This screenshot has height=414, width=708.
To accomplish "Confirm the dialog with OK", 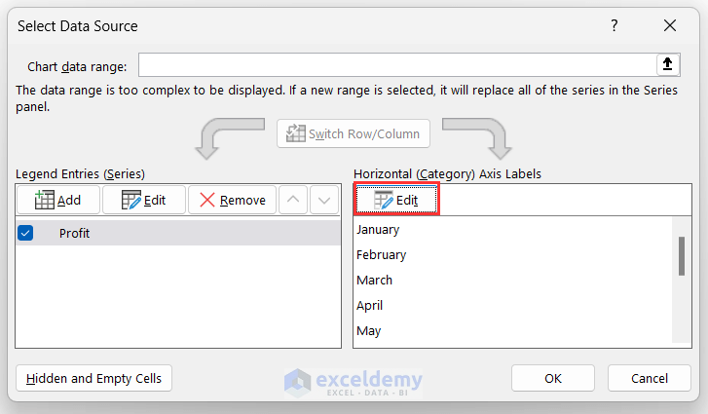I will click(553, 378).
